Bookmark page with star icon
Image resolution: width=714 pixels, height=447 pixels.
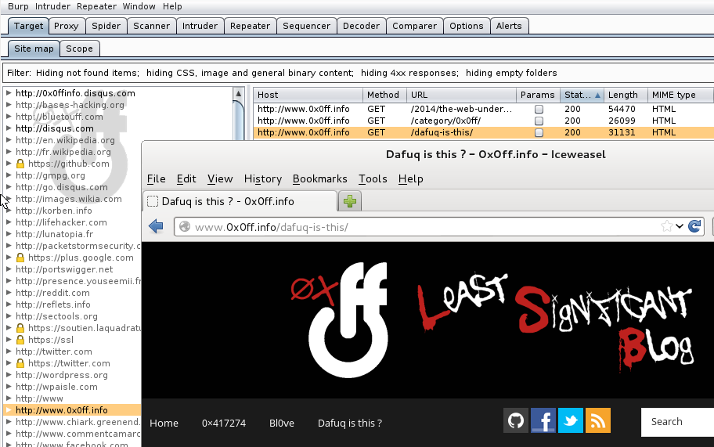[x=667, y=226]
